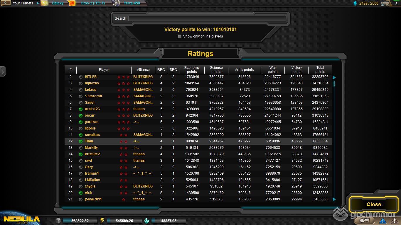Viewport: 401px width, 225px height.
Task: Click the metal cube resource icon
Action: click(58, 221)
